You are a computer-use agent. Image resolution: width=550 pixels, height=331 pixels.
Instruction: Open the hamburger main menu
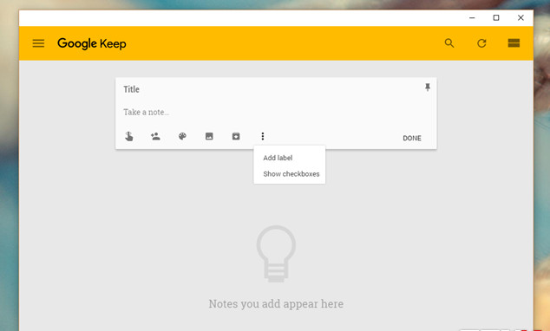(x=38, y=43)
